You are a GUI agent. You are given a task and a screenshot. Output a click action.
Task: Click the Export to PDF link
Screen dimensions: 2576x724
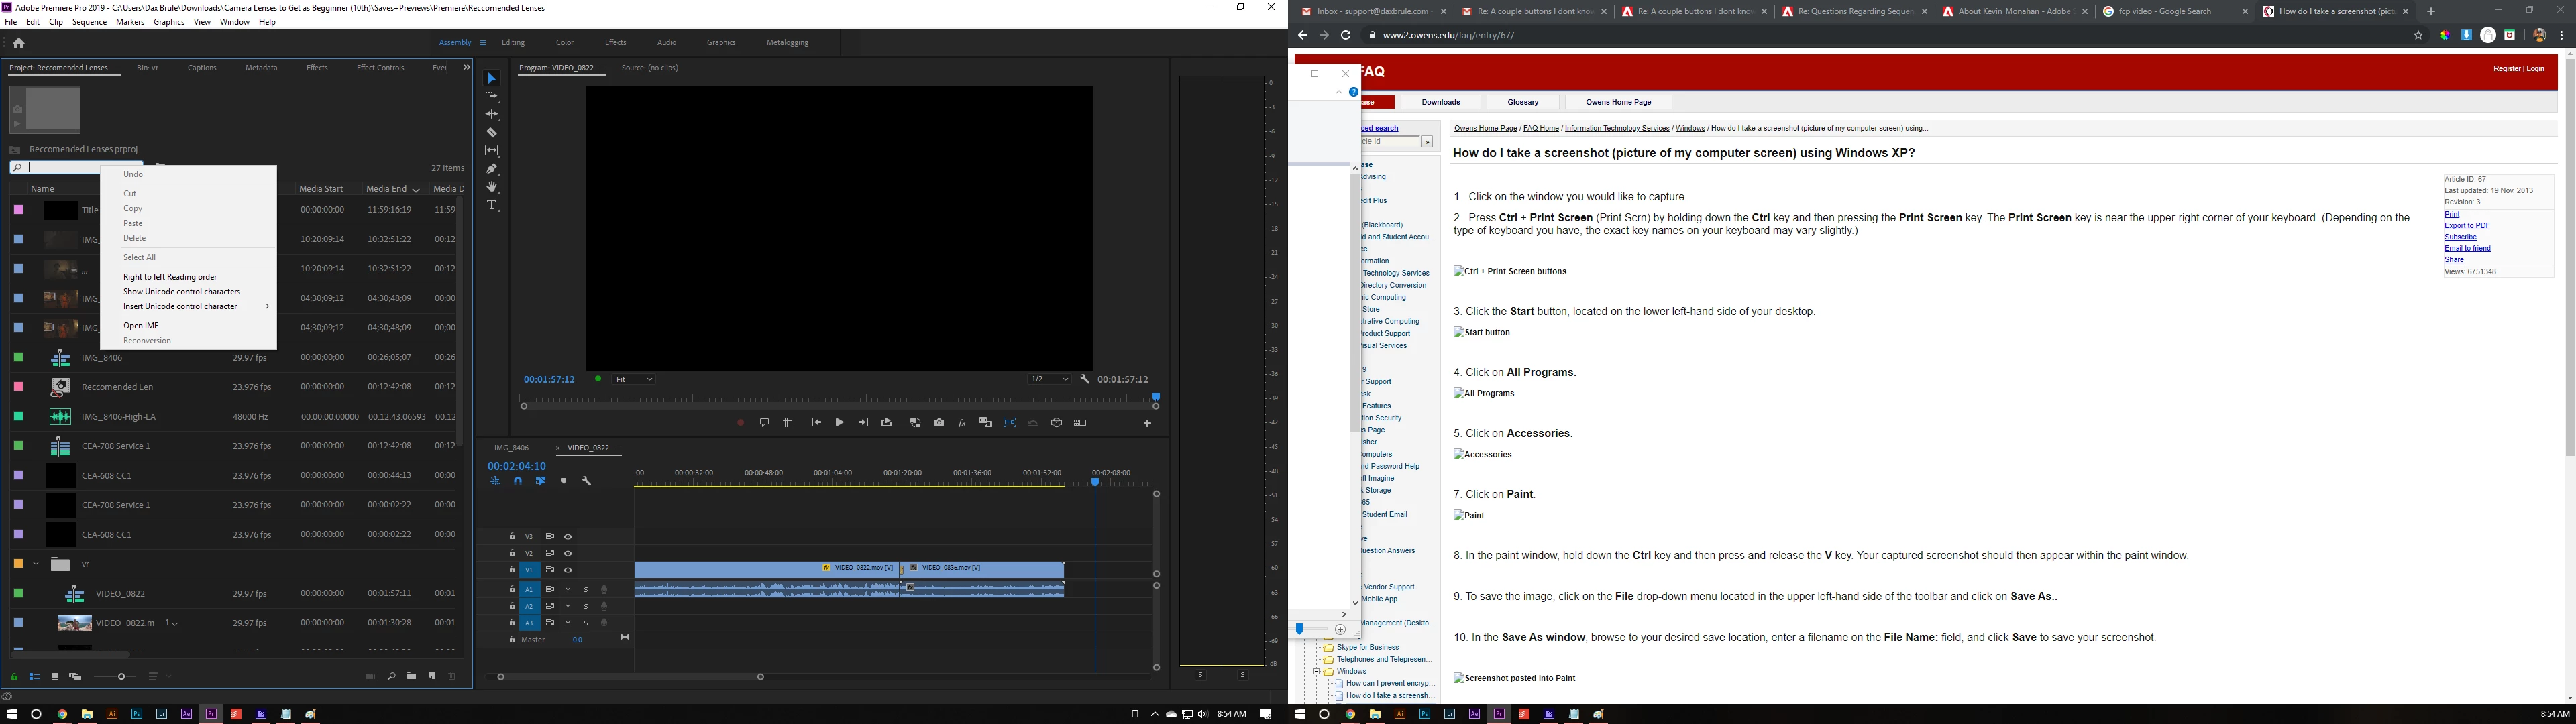point(2466,226)
